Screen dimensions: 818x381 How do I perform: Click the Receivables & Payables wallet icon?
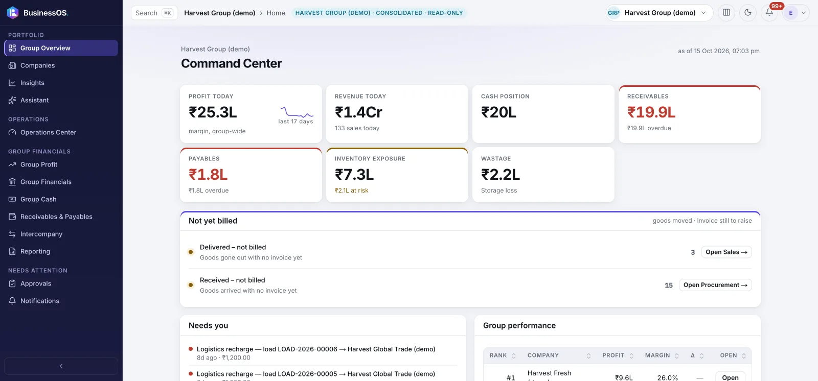12,217
